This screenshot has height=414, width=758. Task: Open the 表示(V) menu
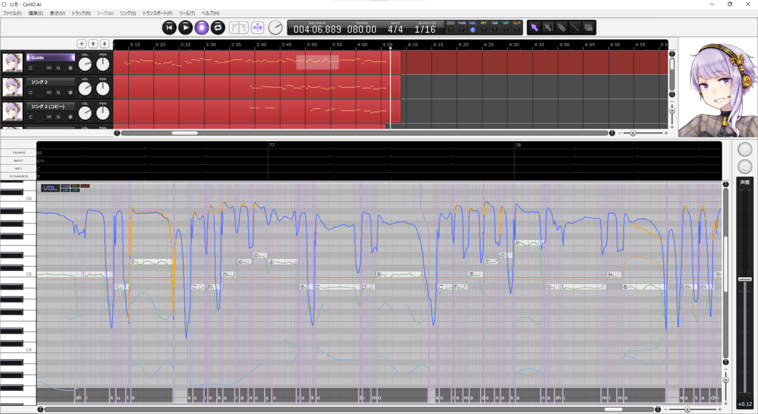tap(57, 13)
